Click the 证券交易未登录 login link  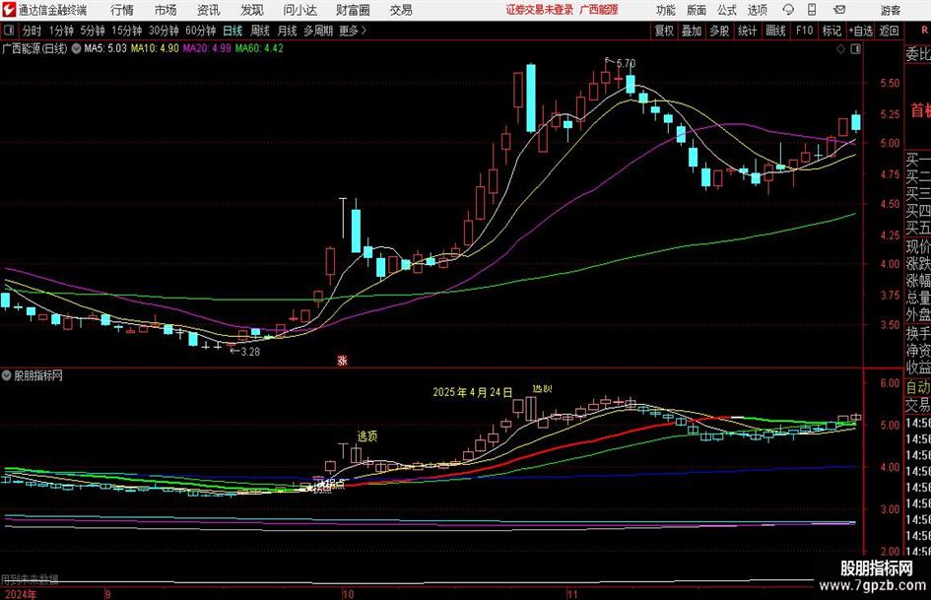click(540, 10)
